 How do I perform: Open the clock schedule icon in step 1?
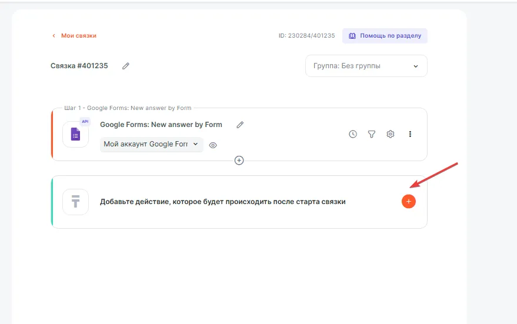[353, 134]
